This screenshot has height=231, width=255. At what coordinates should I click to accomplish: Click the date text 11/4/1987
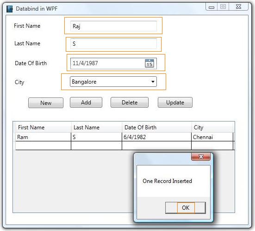click(x=85, y=63)
